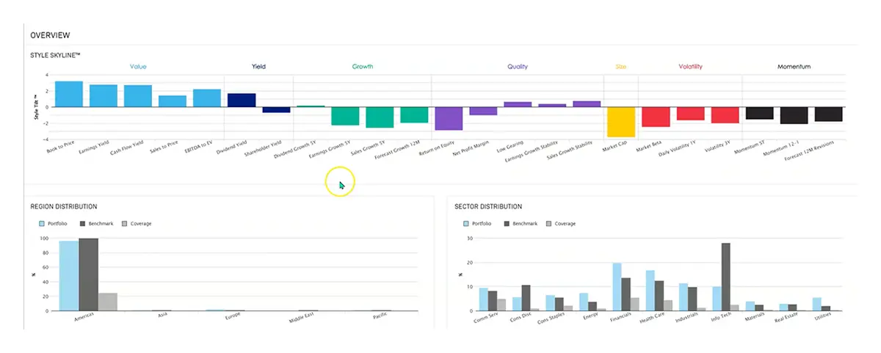
Task: Click the Momentum style category label
Action: [x=794, y=67]
